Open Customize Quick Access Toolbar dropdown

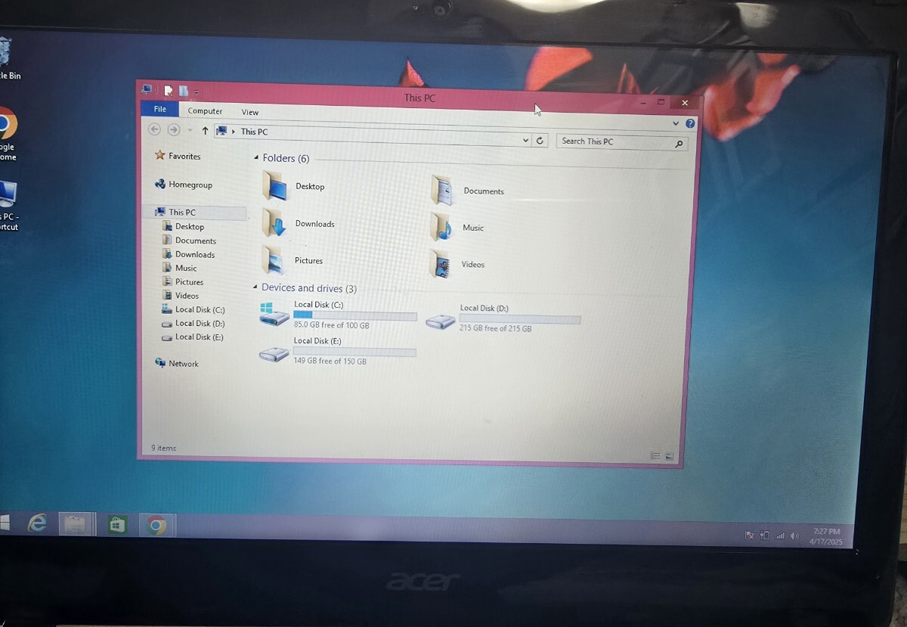coord(196,93)
